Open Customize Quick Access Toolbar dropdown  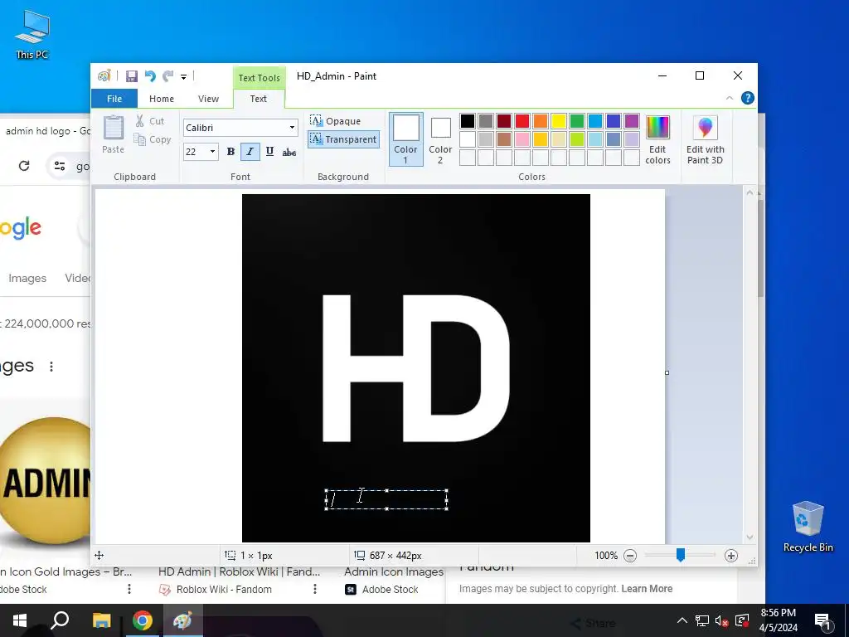(183, 77)
